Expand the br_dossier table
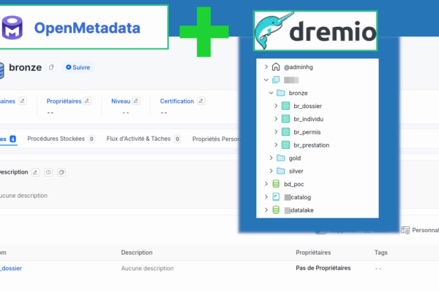The image size is (439, 292). [x=276, y=106]
